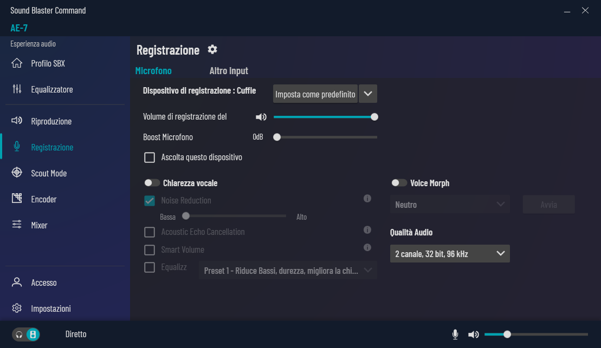This screenshot has width=601, height=348.
Task: Switch headphones/speakers output toggle
Action: click(26, 334)
